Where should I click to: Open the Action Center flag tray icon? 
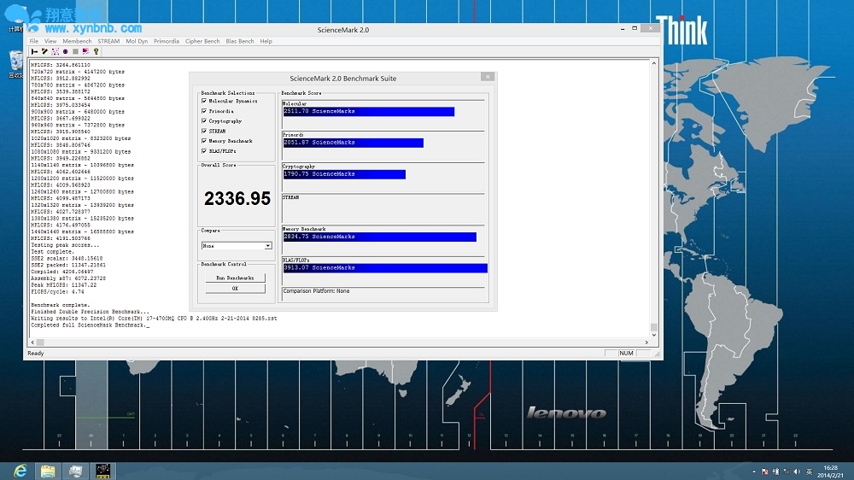click(764, 471)
